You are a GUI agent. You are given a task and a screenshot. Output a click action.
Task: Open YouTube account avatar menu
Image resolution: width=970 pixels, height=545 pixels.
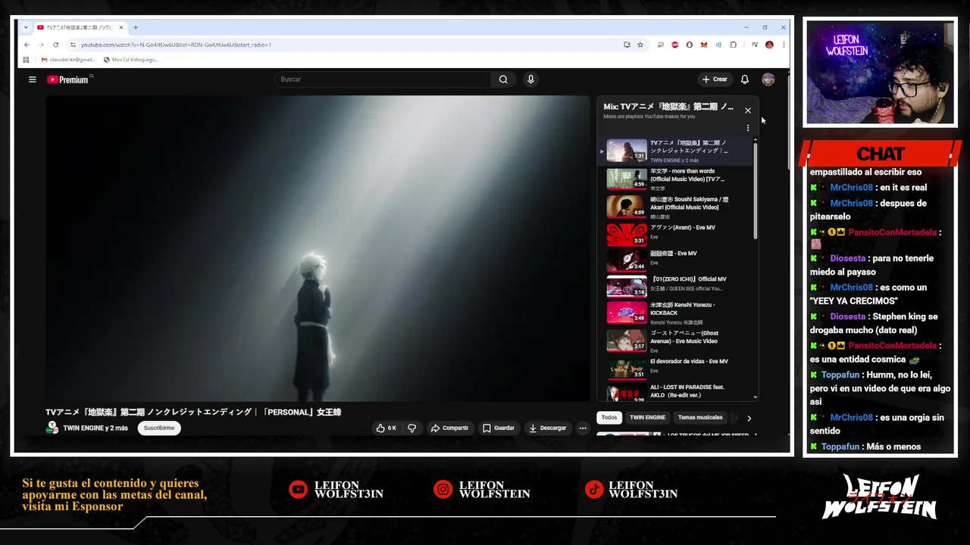pyautogui.click(x=768, y=79)
